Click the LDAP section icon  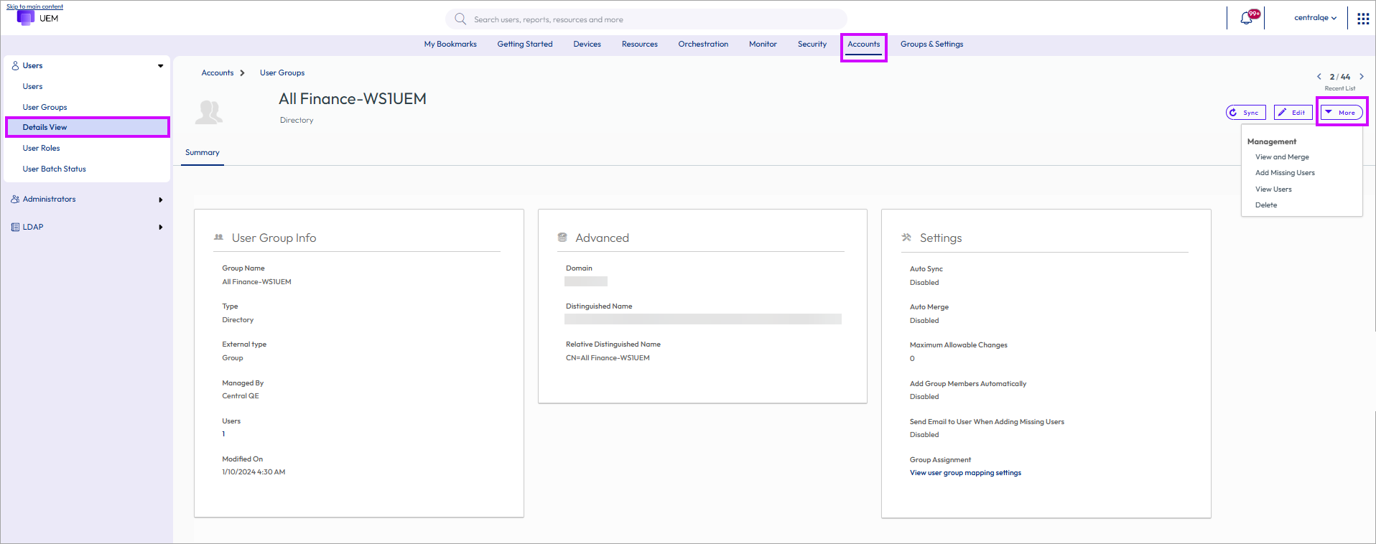pos(15,228)
